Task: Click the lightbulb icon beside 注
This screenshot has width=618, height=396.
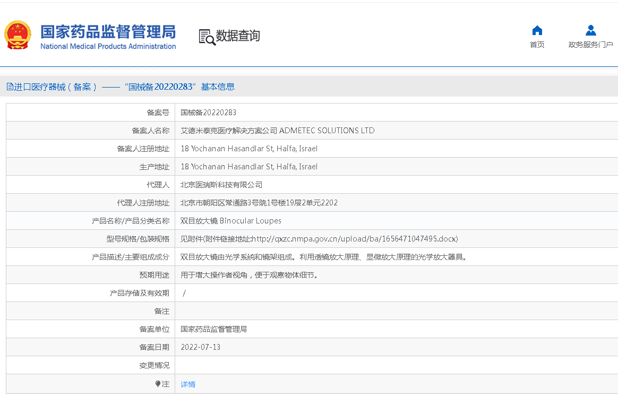Action: [158, 384]
